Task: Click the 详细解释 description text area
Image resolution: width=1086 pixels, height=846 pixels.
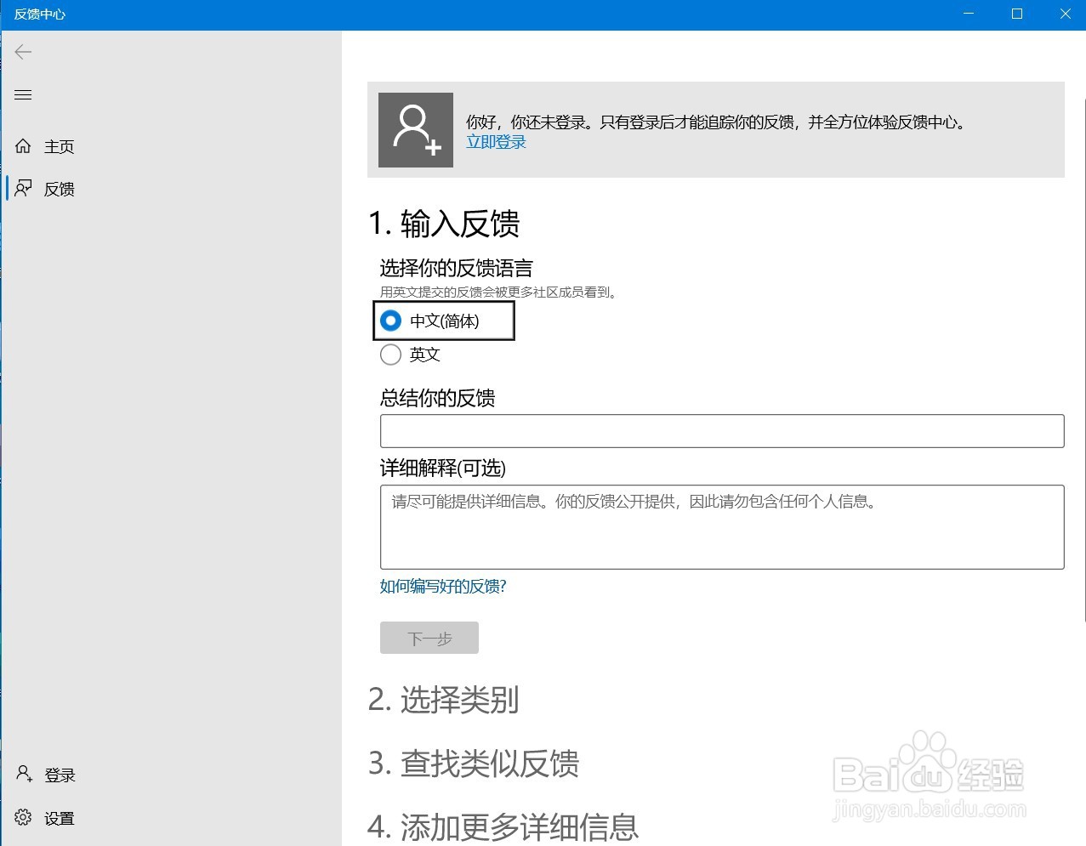Action: coord(721,527)
